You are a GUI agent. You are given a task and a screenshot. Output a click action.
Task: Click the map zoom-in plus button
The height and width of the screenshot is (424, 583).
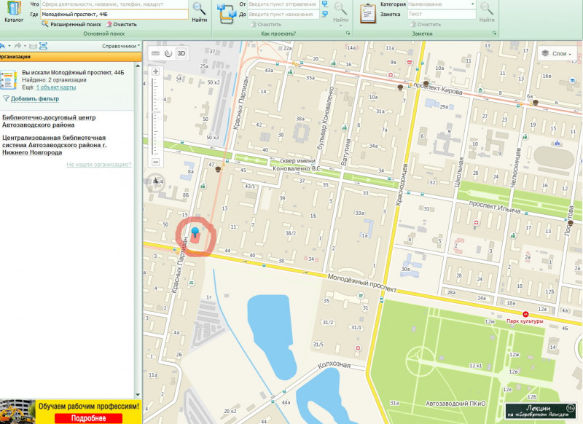(x=155, y=71)
